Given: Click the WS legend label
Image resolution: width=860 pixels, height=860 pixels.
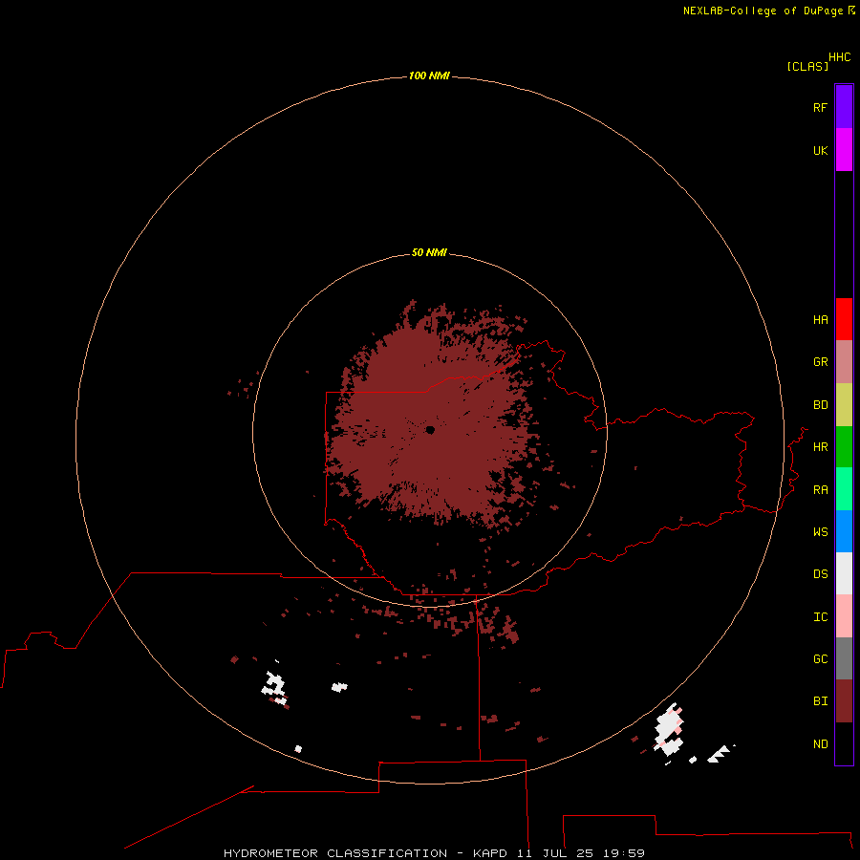Looking at the screenshot, I should (x=820, y=532).
